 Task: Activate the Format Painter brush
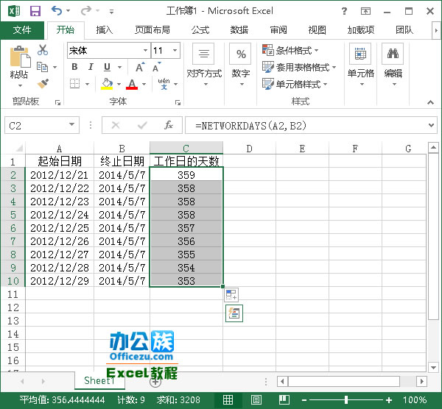(43, 84)
